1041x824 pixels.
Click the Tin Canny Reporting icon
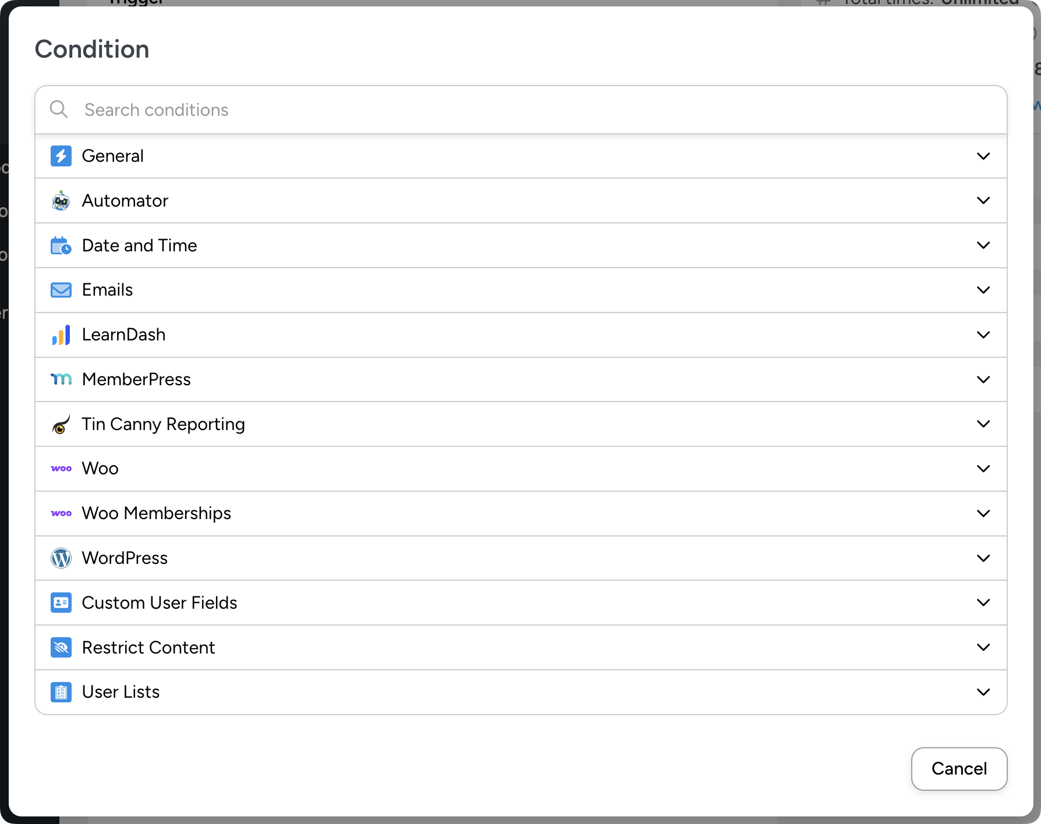coord(61,424)
